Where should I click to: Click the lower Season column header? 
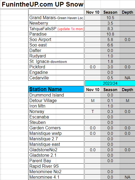(x=110, y=89)
